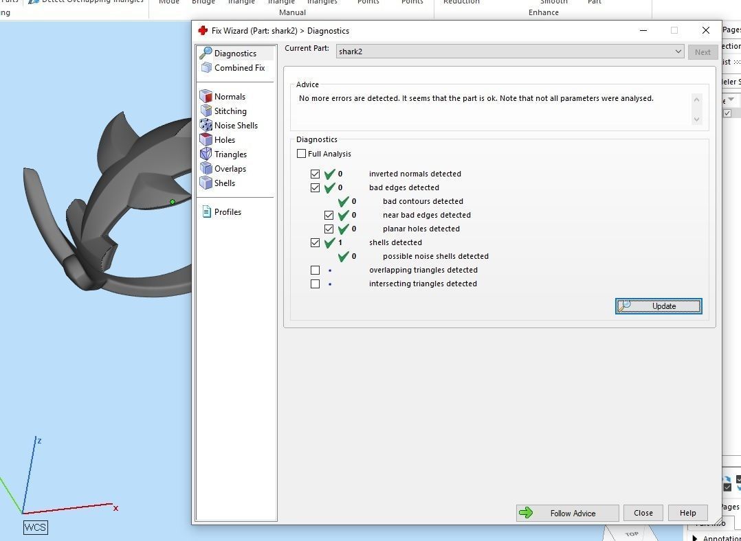
Task: Click the green point on the shark model
Action: (x=173, y=202)
